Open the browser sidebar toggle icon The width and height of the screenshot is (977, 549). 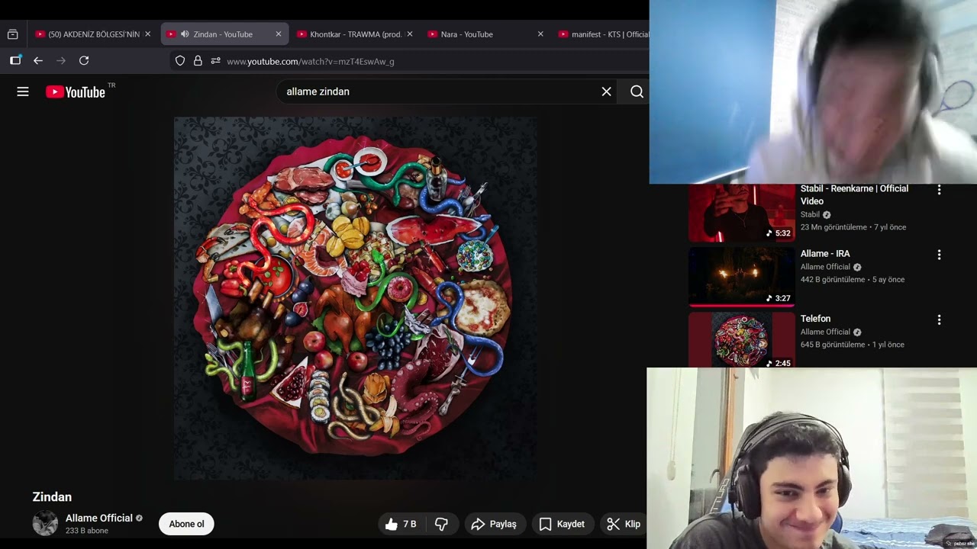coord(15,61)
